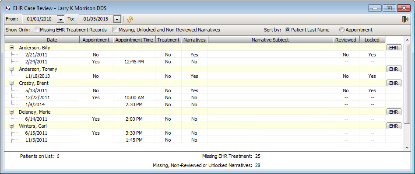Open EHR for Winters, Carl

pyautogui.click(x=394, y=125)
